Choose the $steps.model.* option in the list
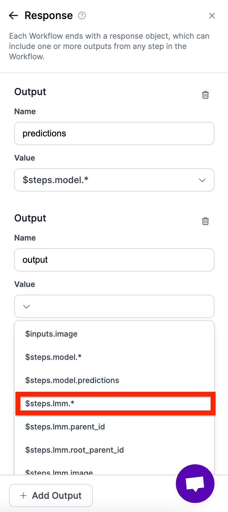The image size is (228, 512). (x=53, y=357)
